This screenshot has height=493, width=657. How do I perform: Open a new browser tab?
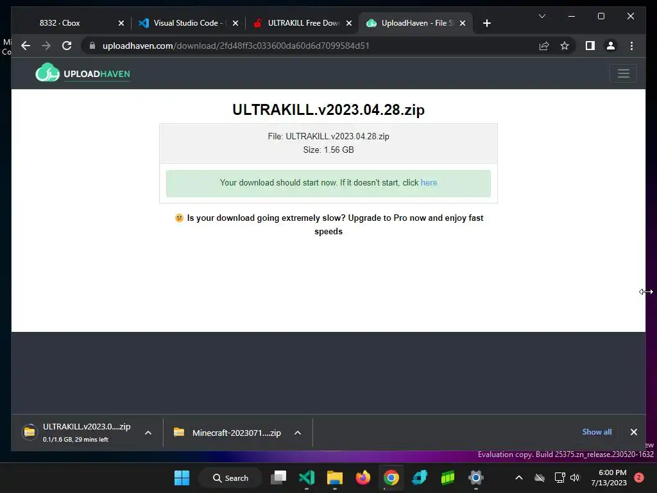[x=486, y=23]
